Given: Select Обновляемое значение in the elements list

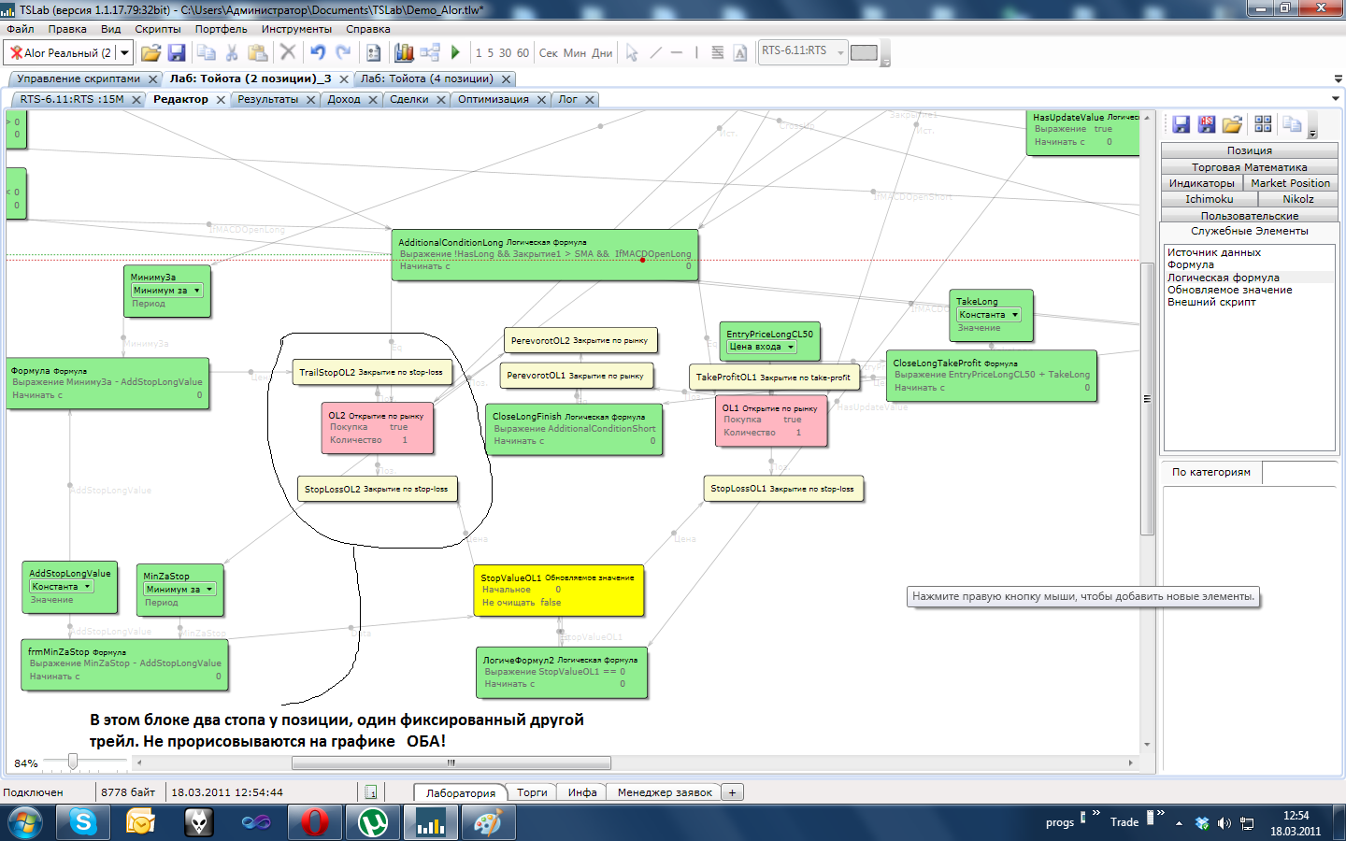Looking at the screenshot, I should (x=1229, y=290).
